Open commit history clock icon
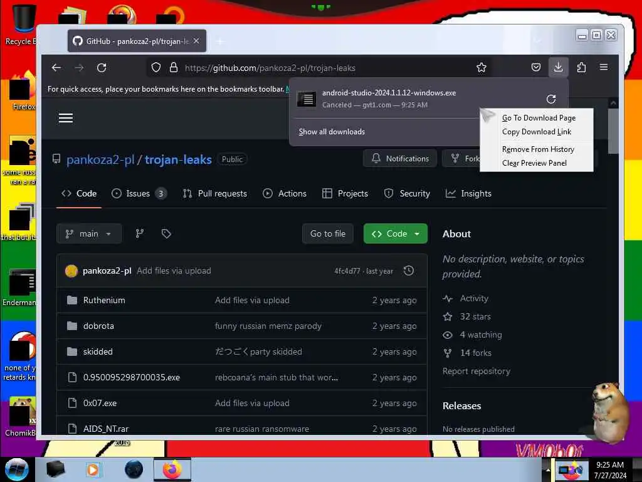Image resolution: width=642 pixels, height=482 pixels. coord(409,270)
